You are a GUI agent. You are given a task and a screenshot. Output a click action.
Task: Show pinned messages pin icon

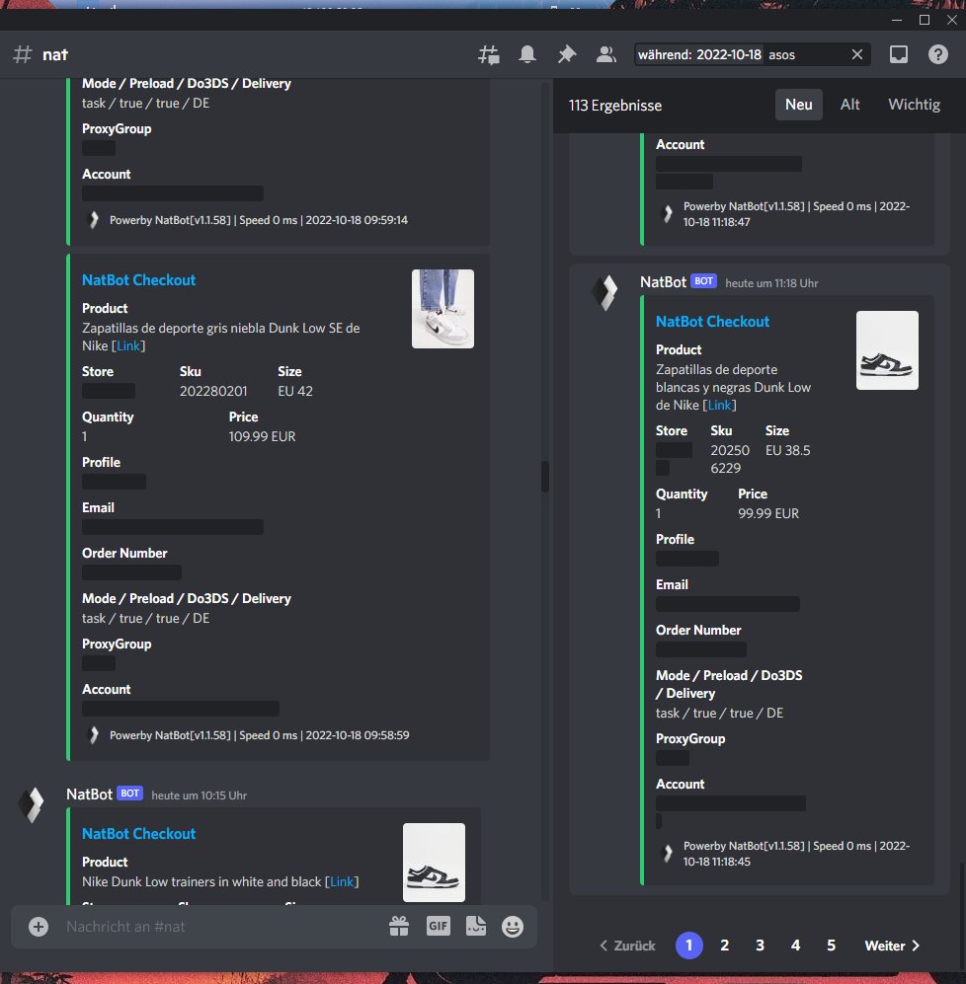567,54
